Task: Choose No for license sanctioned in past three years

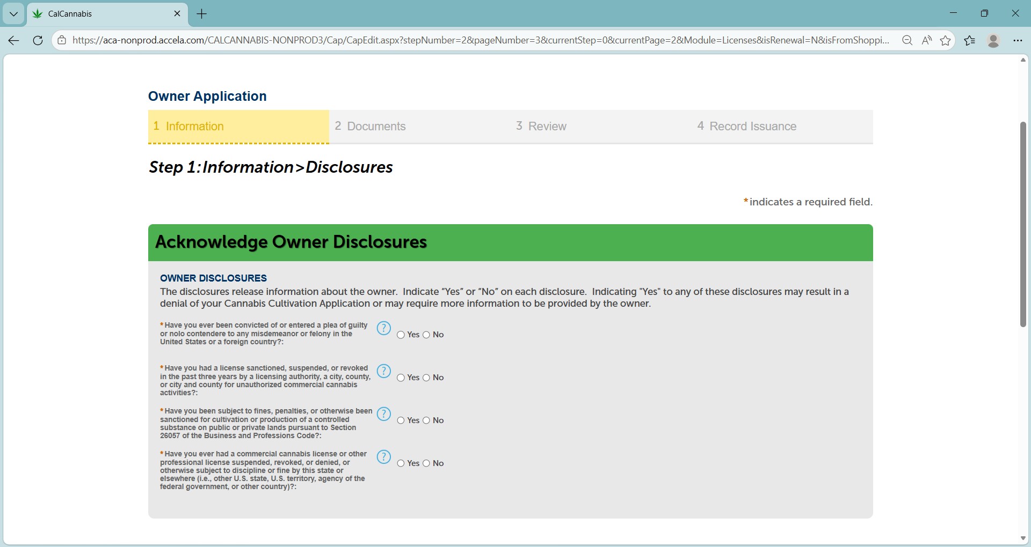Action: tap(426, 378)
